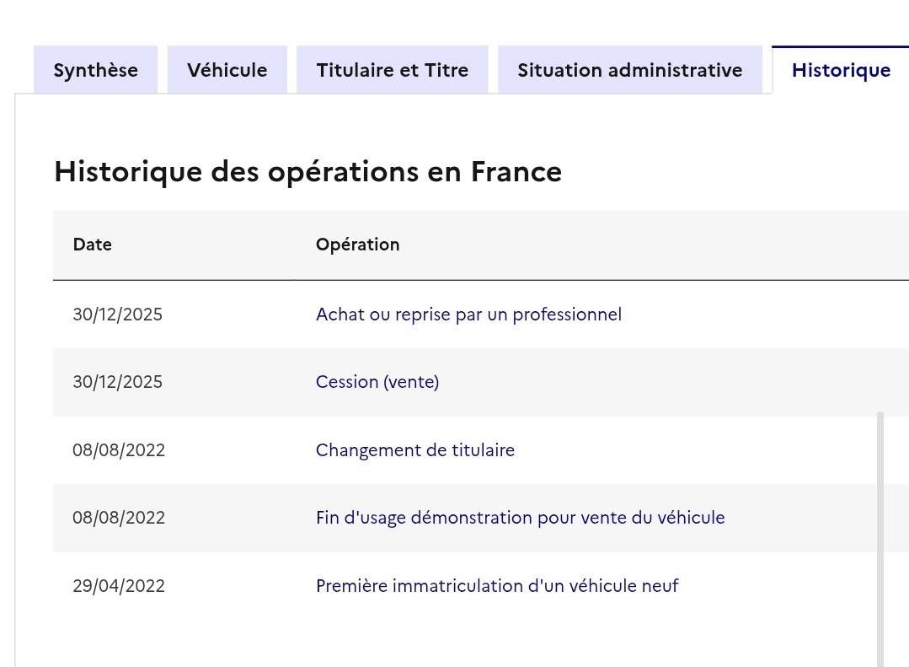Click the 29/04/2022 date cell

click(x=119, y=586)
